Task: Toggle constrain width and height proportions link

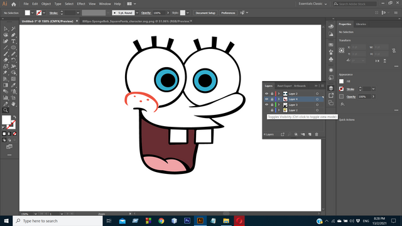Action: [394, 50]
